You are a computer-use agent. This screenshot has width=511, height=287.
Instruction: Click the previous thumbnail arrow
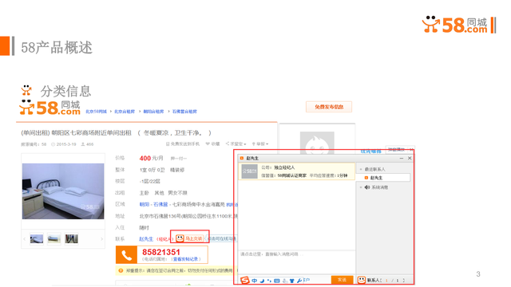point(25,239)
